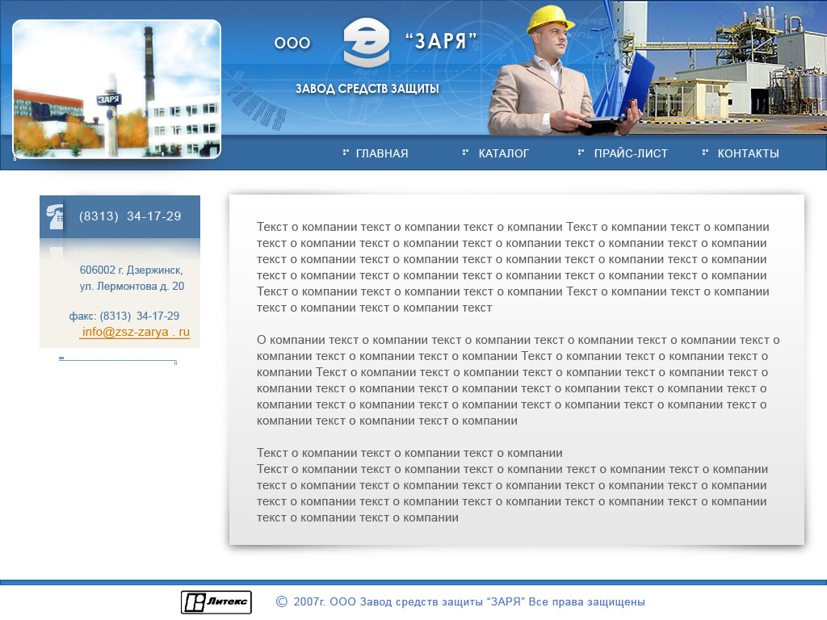Screen dimensions: 827x620
Task: Click the telephone icon in the contact box
Action: coord(54,216)
